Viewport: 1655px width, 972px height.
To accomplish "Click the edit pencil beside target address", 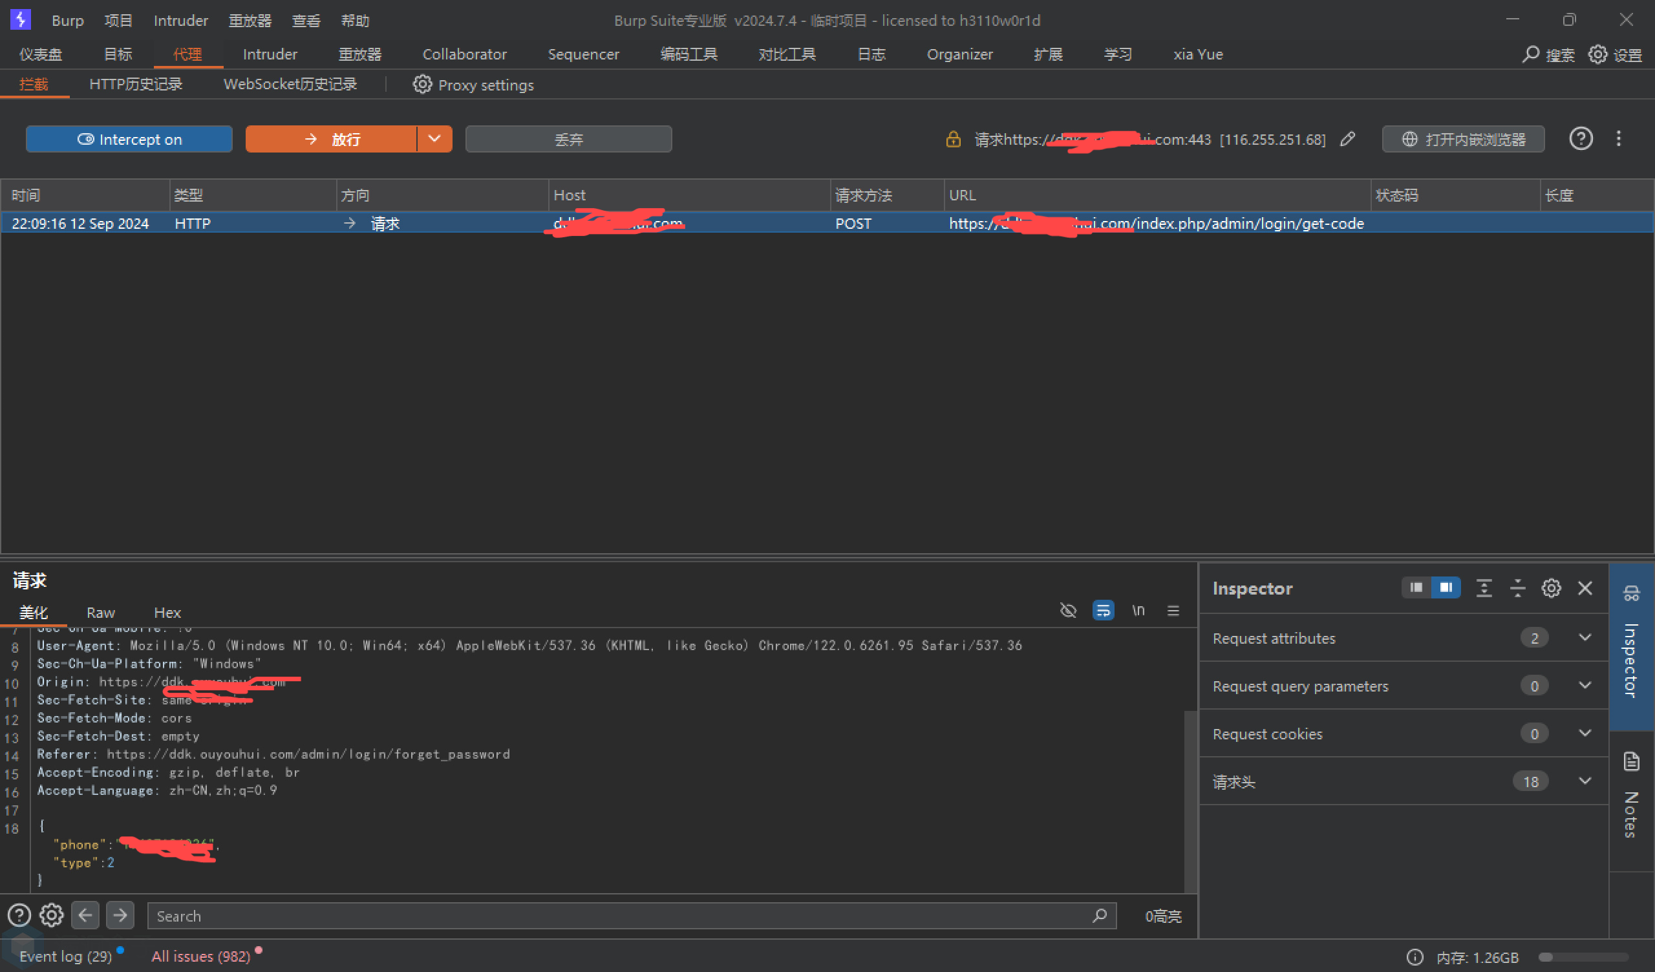I will (x=1349, y=138).
